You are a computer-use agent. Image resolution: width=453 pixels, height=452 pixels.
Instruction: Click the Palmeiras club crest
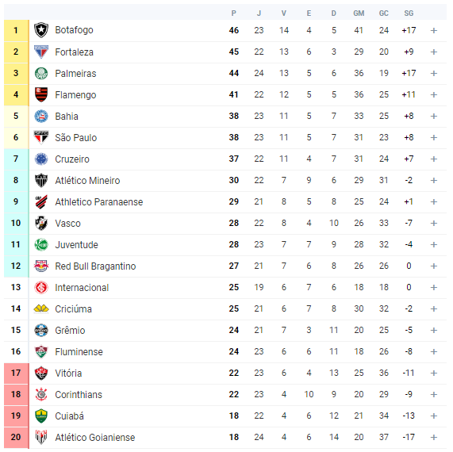pos(41,74)
